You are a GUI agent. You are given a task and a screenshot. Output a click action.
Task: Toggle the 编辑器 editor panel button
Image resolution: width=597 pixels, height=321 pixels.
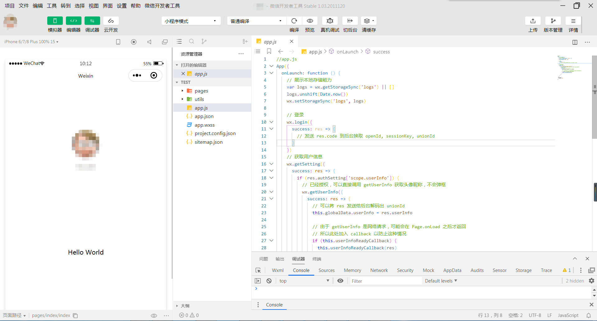click(x=73, y=21)
